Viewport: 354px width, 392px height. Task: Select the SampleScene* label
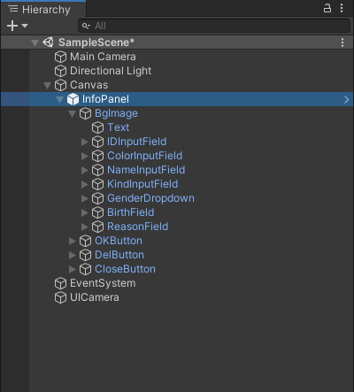point(96,42)
